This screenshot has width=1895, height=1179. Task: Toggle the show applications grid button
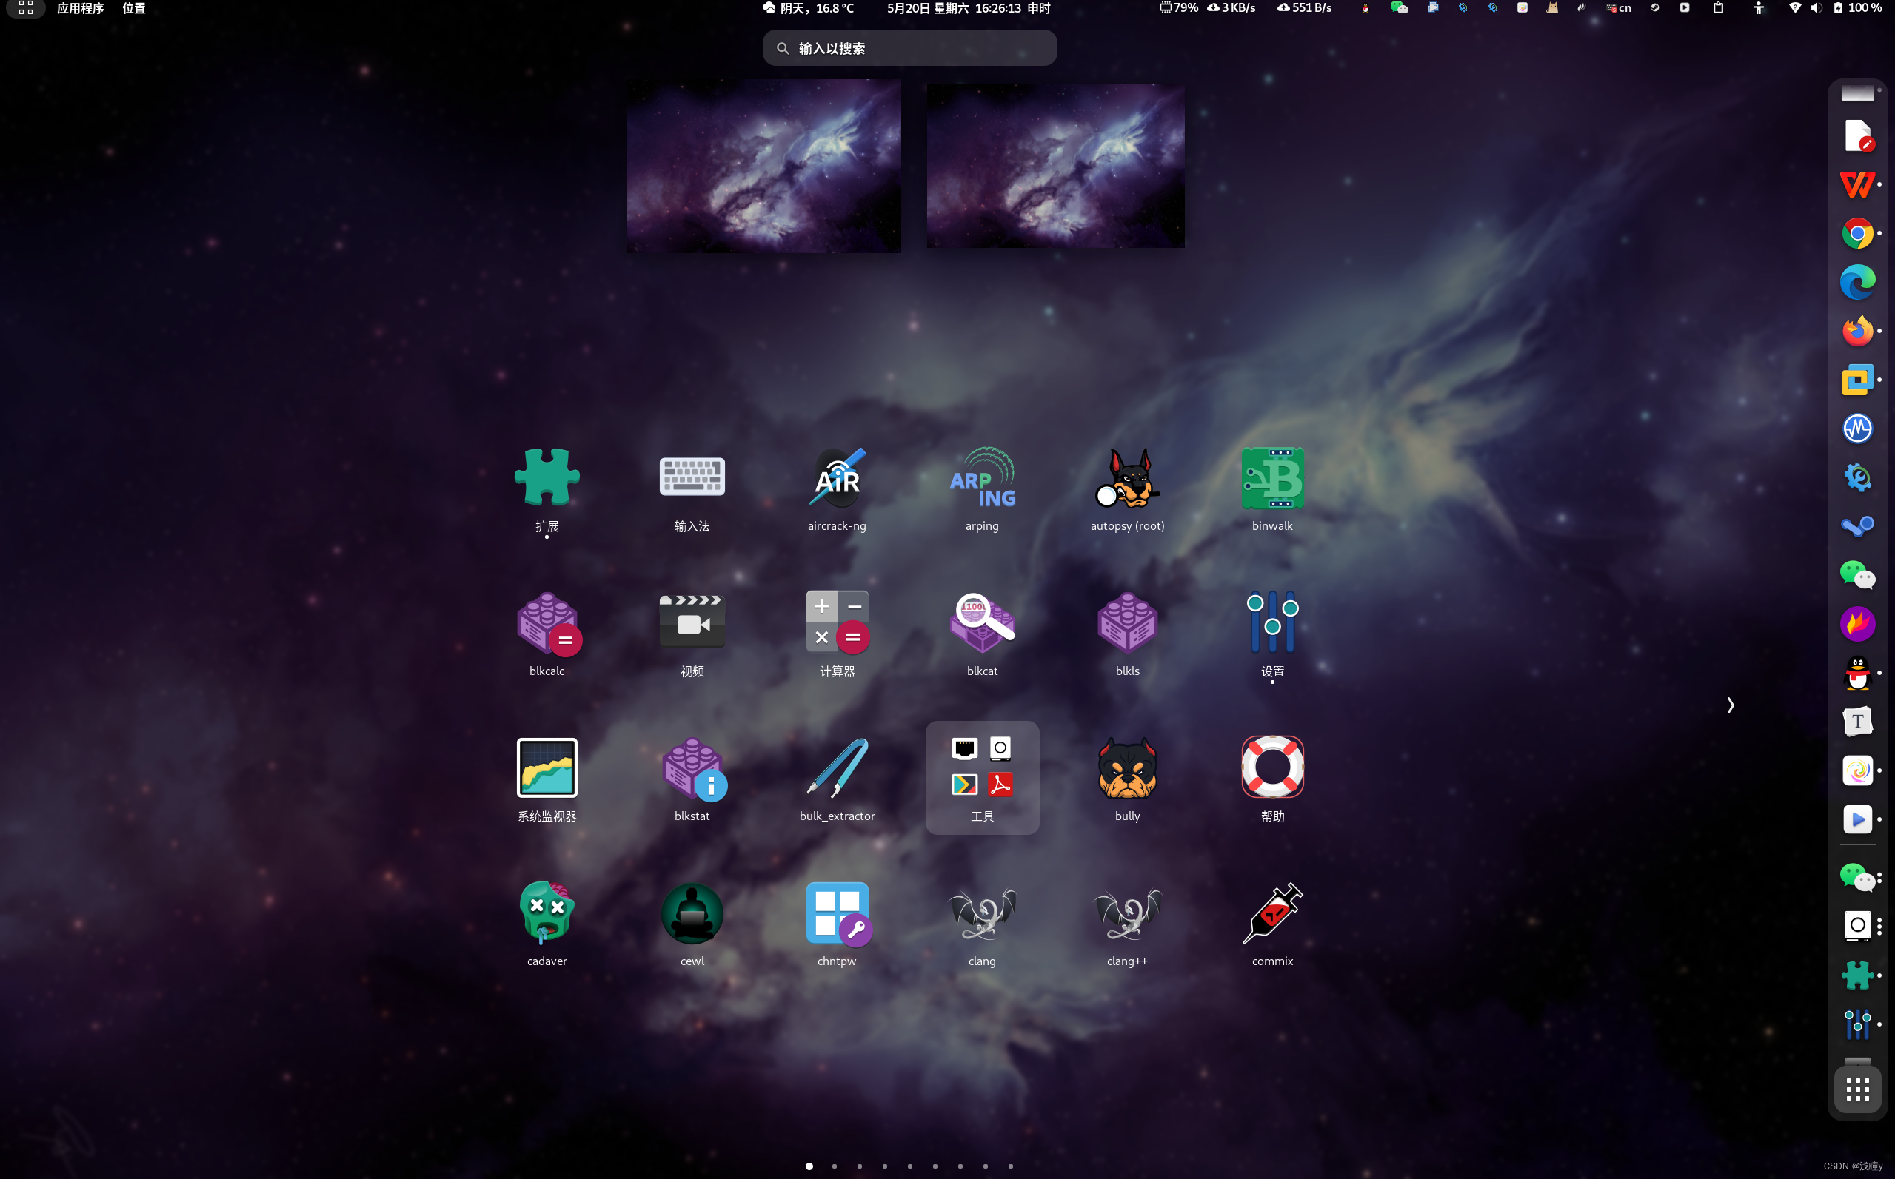click(1856, 1089)
